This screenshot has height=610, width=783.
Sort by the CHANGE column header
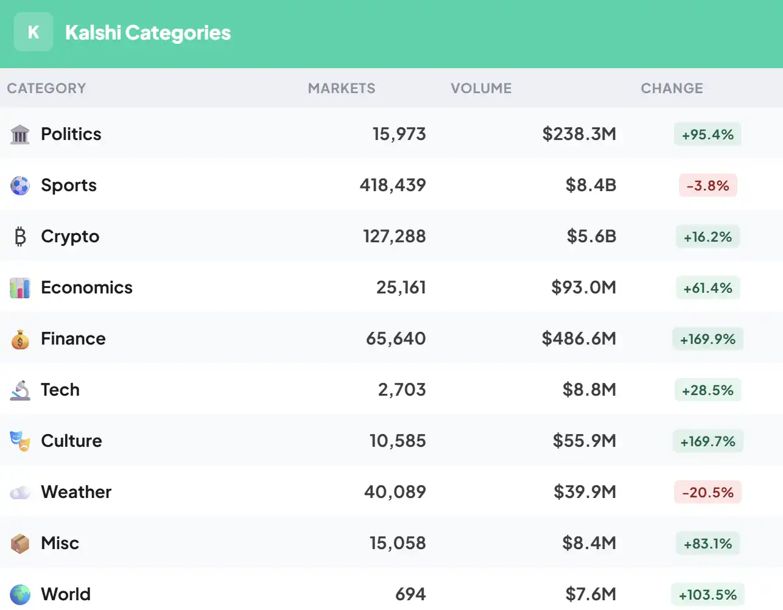click(x=672, y=88)
